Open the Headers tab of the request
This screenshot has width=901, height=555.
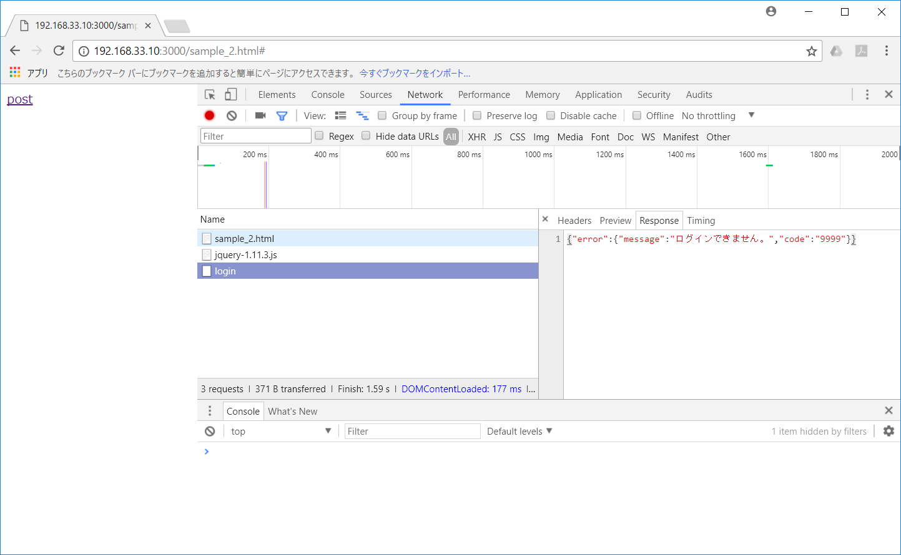click(x=574, y=221)
